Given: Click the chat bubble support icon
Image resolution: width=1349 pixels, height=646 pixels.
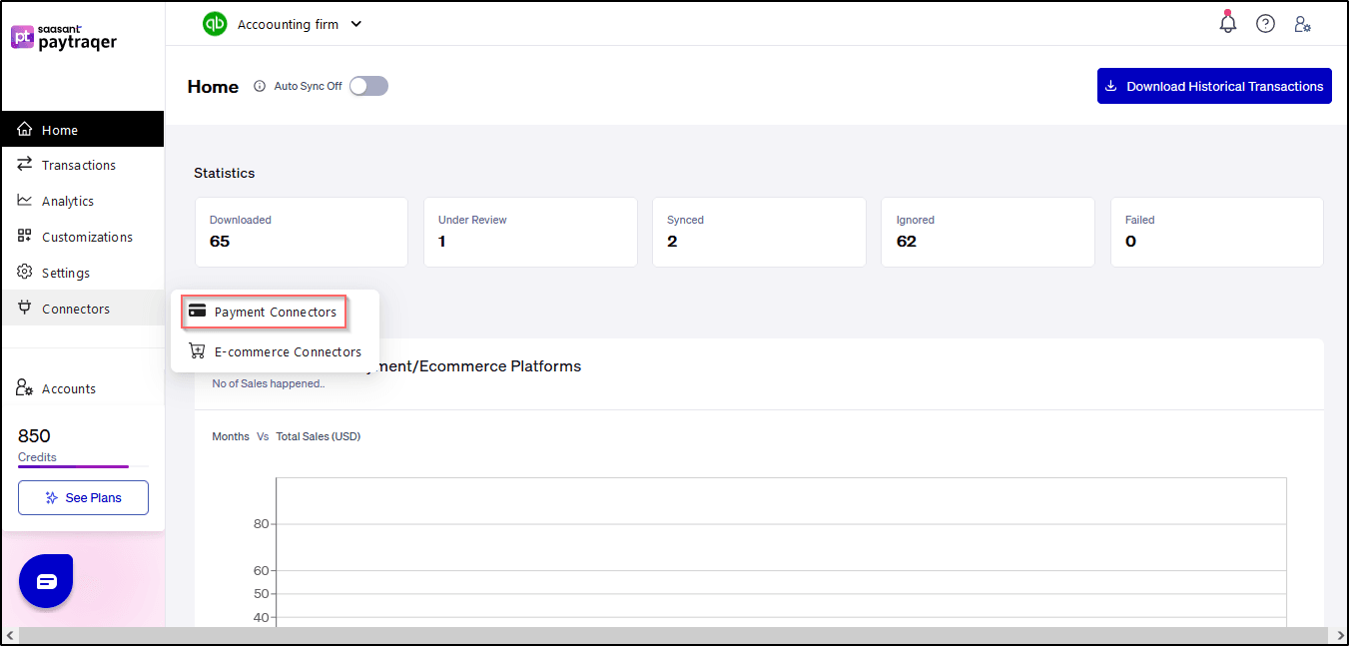Looking at the screenshot, I should point(46,581).
